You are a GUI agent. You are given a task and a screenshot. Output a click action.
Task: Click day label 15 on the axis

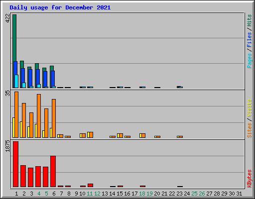(120, 194)
